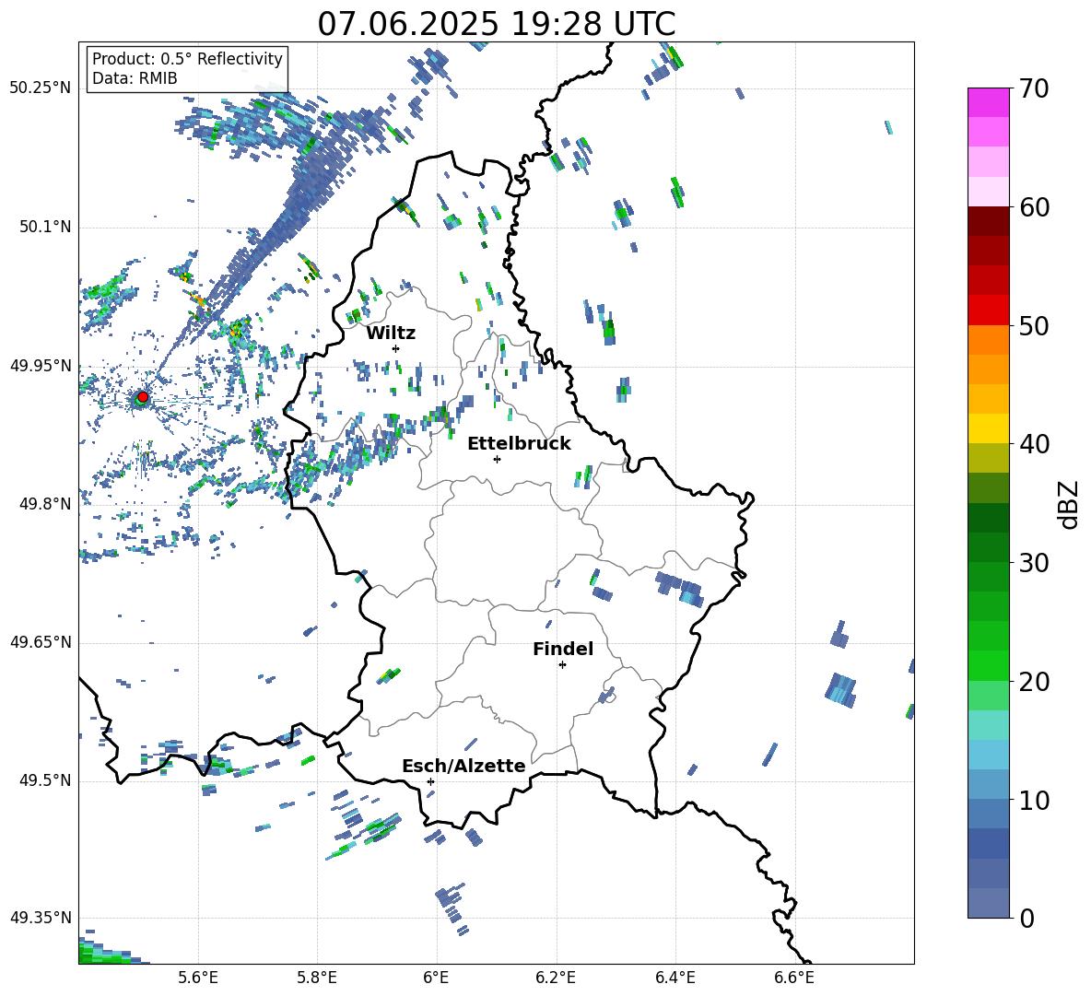This screenshot has height=996, width=1091.
Task: Click the 50.25°N latitude label
Action: click(41, 88)
